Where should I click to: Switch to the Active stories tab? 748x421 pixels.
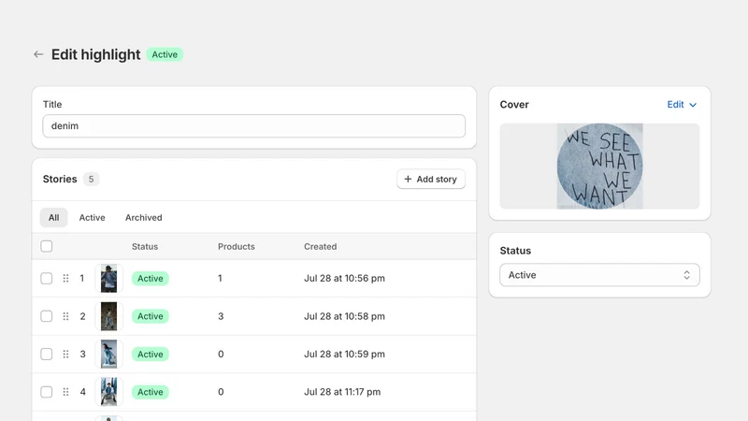(92, 218)
